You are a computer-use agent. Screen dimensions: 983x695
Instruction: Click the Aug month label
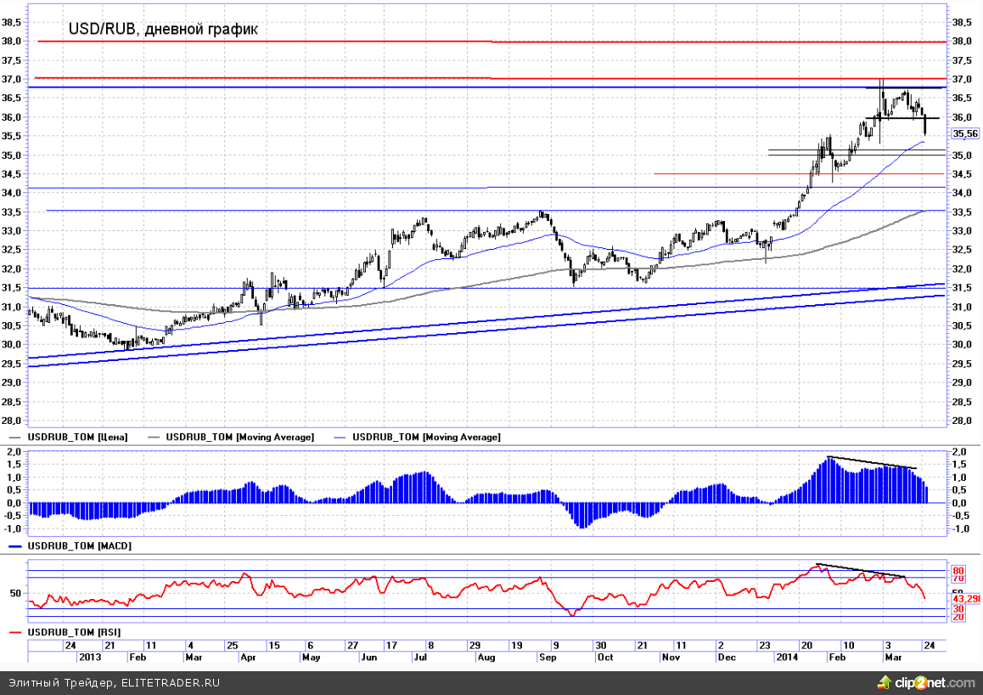pyautogui.click(x=486, y=657)
